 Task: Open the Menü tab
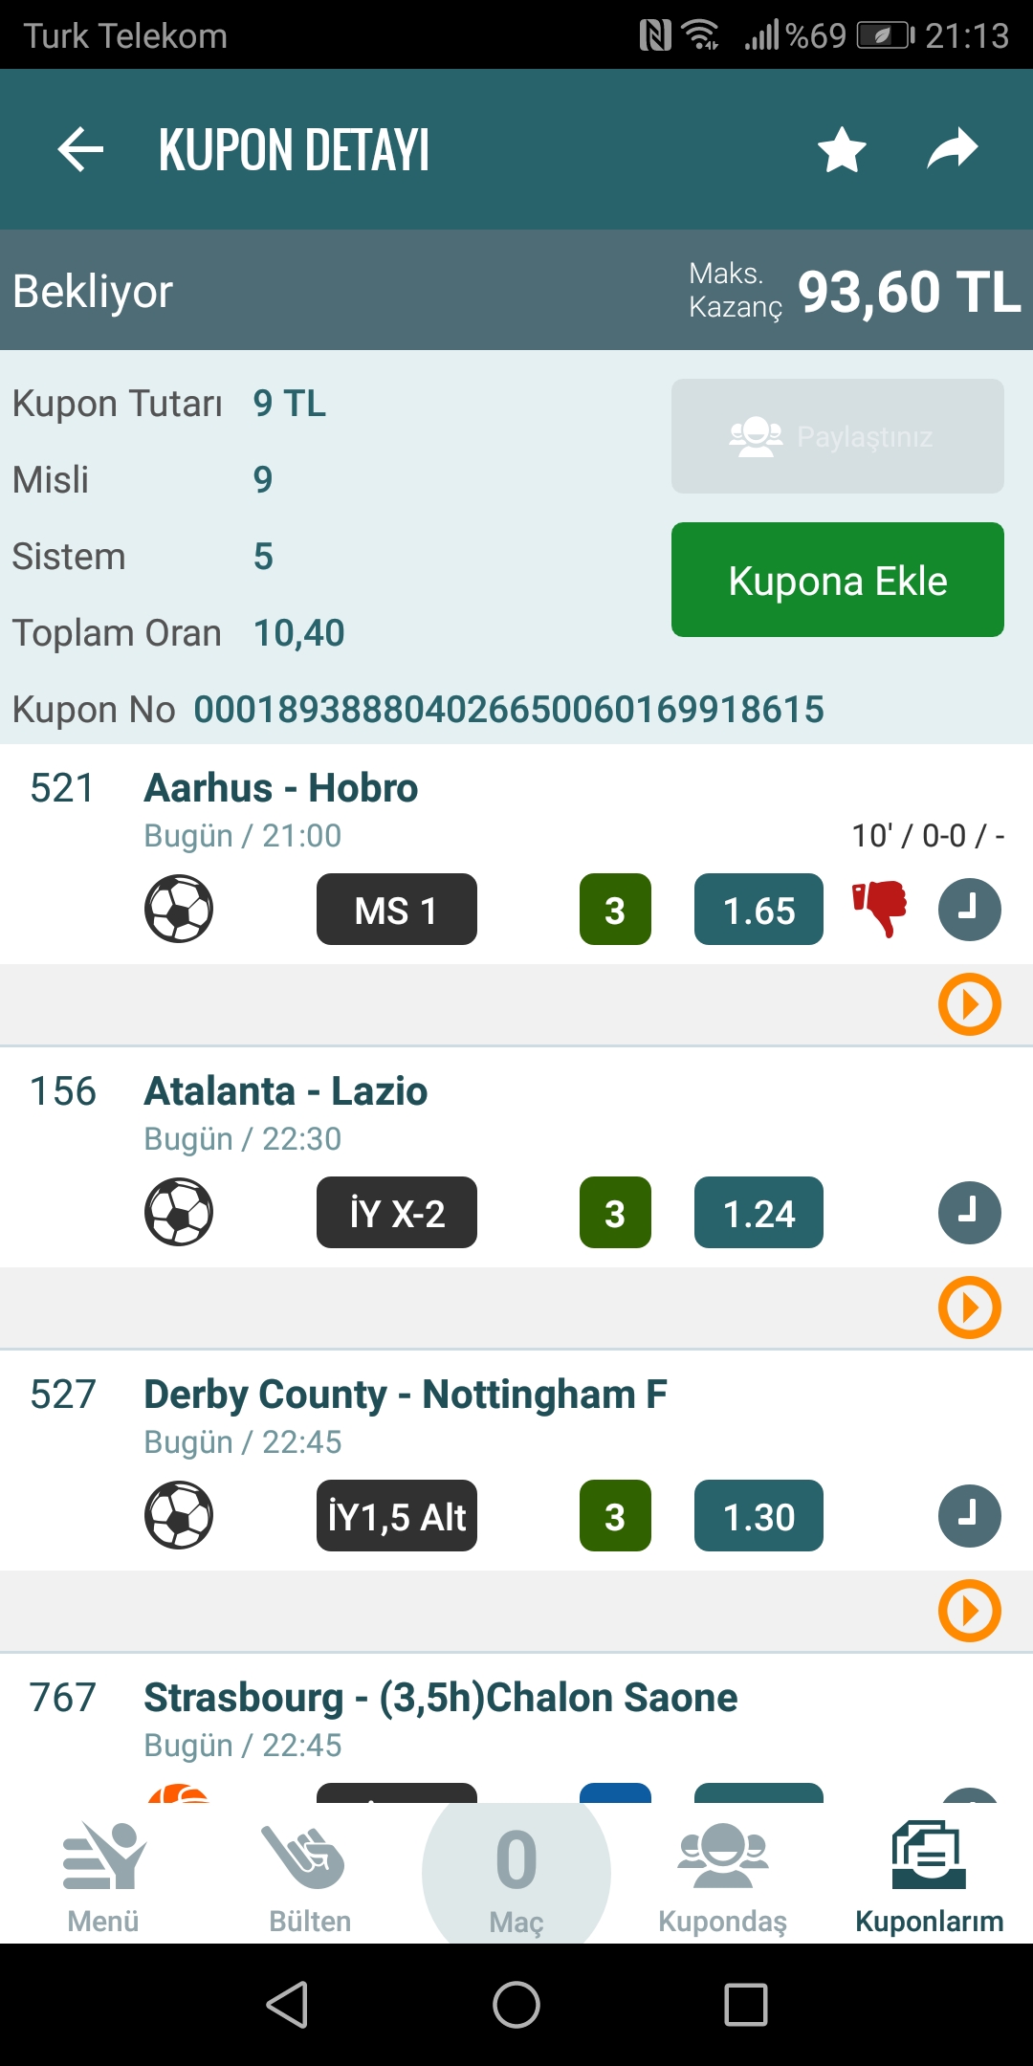[103, 1877]
